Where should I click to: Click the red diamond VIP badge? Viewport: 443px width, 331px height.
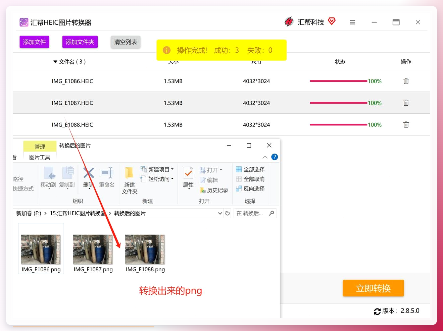click(332, 21)
